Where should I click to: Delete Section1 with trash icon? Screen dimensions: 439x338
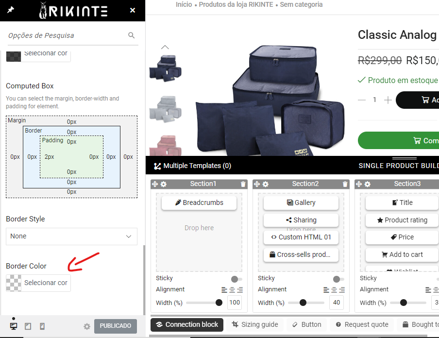point(243,184)
